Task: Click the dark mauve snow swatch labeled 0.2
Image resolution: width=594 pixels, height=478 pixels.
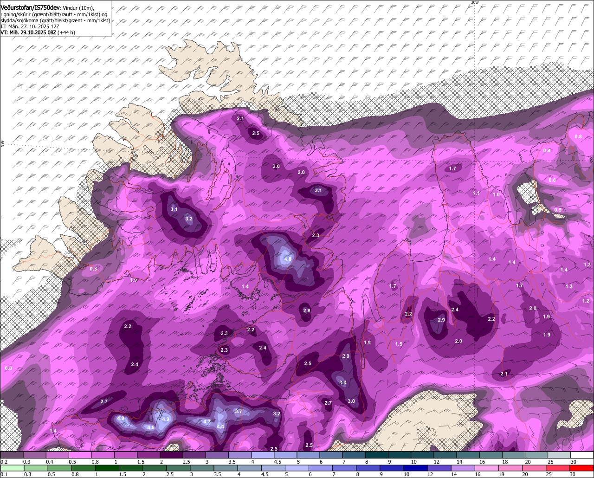Action: pyautogui.click(x=12, y=455)
